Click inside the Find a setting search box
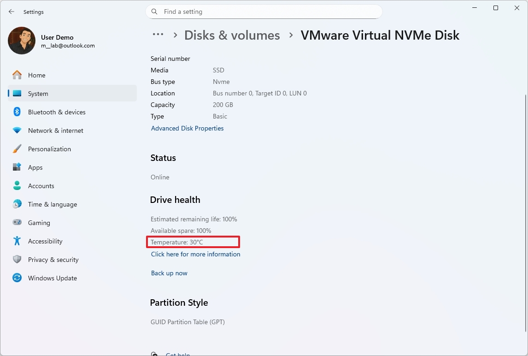 pos(264,12)
